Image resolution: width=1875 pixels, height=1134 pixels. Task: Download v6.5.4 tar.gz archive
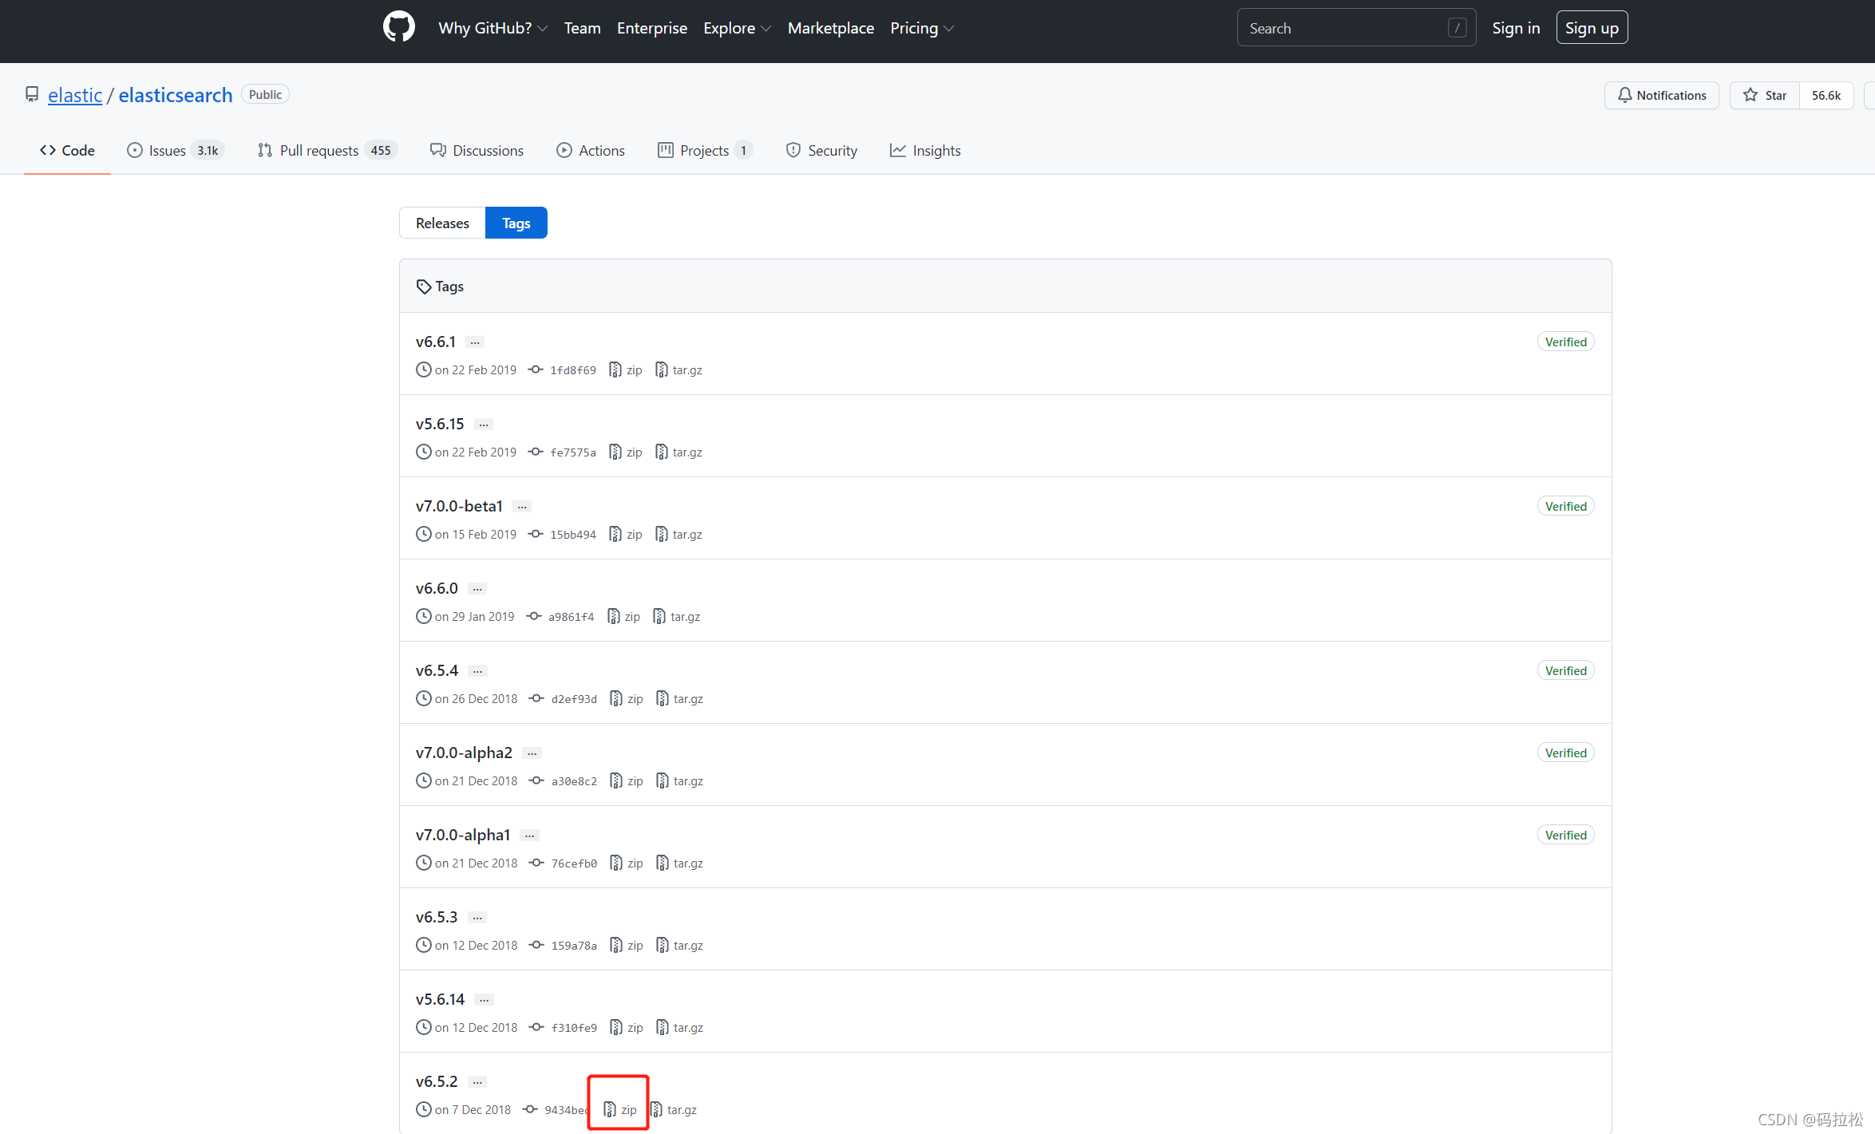pyautogui.click(x=679, y=699)
